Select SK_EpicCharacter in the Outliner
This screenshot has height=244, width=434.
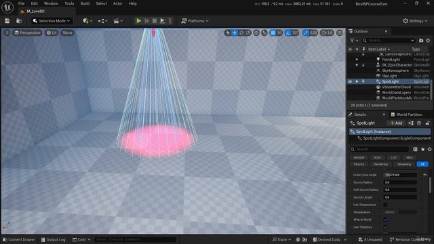click(396, 65)
